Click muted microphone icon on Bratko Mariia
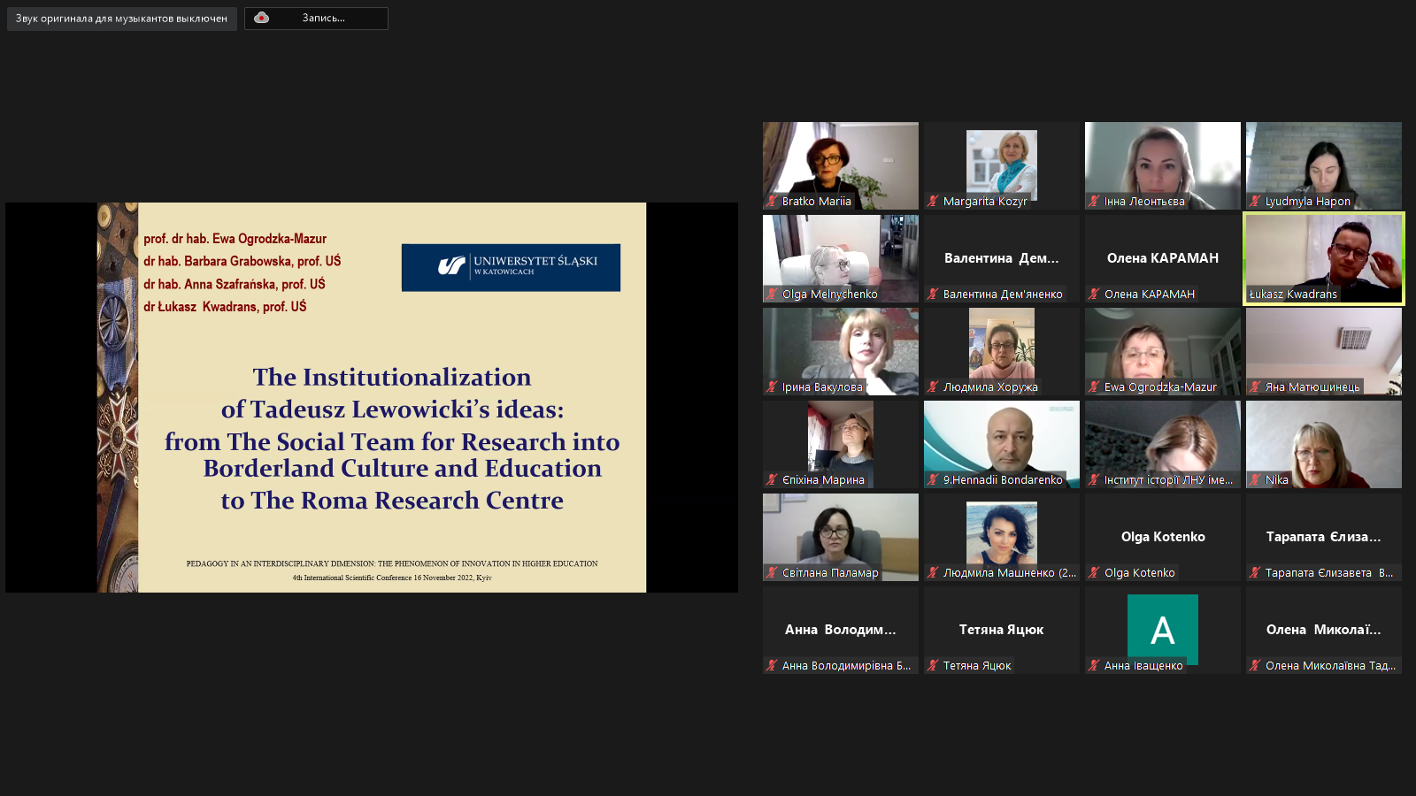1416x796 pixels. point(772,202)
